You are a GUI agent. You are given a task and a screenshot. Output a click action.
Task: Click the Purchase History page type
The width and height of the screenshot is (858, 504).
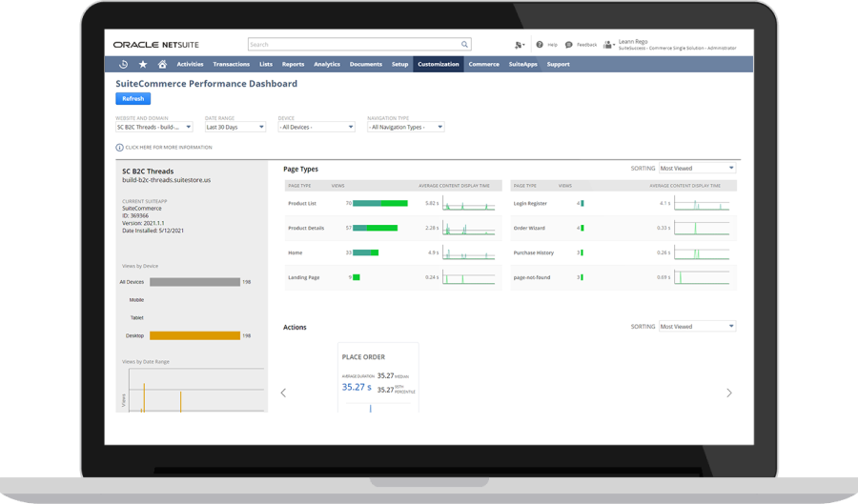pyautogui.click(x=534, y=252)
